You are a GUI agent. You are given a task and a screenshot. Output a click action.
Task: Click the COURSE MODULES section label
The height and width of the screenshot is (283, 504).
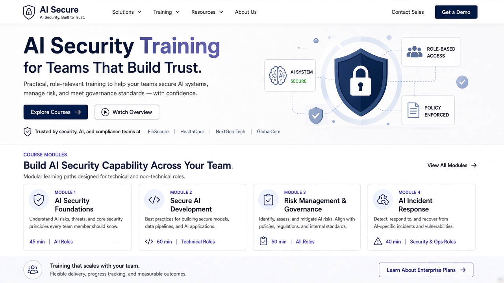(45, 155)
